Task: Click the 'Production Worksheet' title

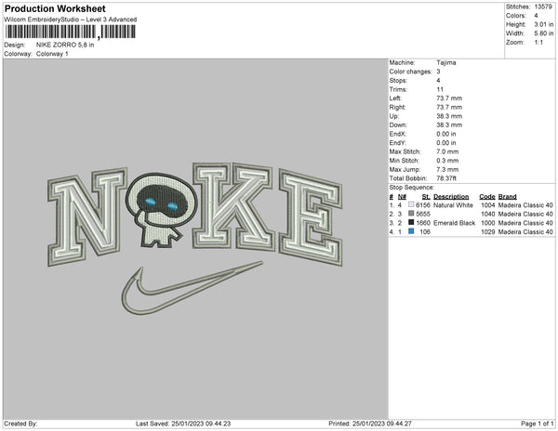Action: (55, 8)
